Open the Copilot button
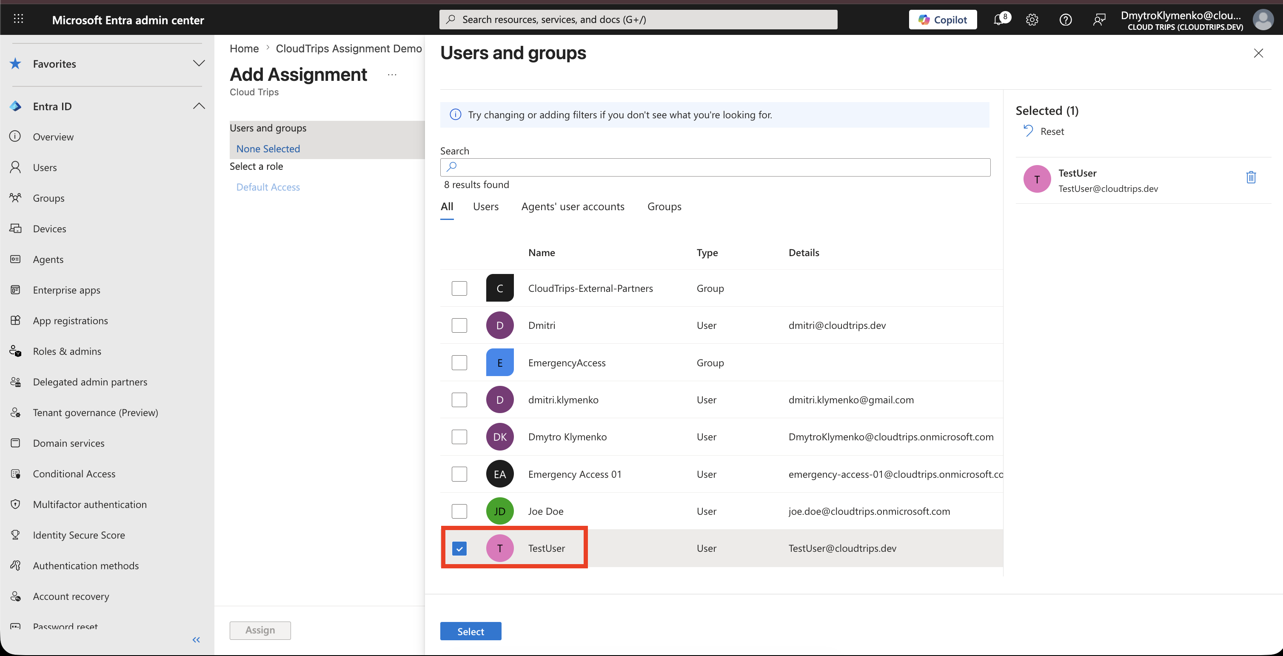This screenshot has height=656, width=1283. coord(942,20)
